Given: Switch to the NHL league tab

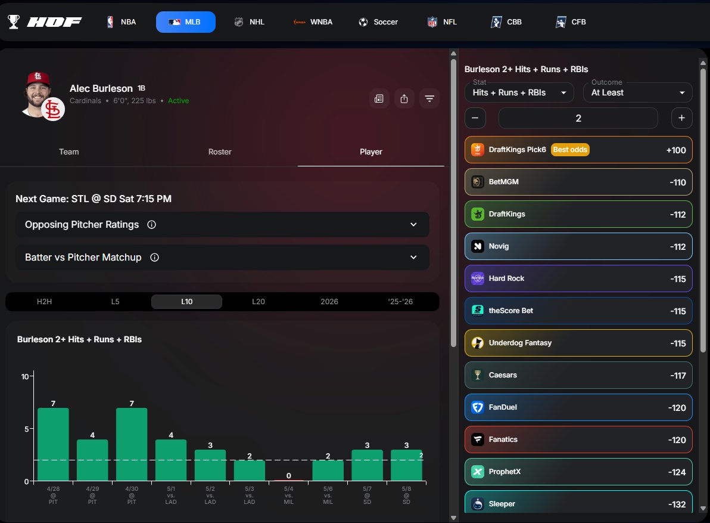Looking at the screenshot, I should pyautogui.click(x=250, y=21).
